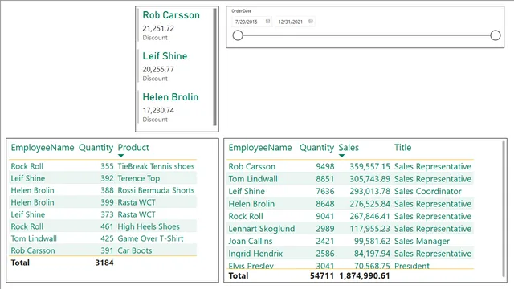The image size is (514, 289).
Task: Click sales value 99,581.62
Action: point(372,241)
